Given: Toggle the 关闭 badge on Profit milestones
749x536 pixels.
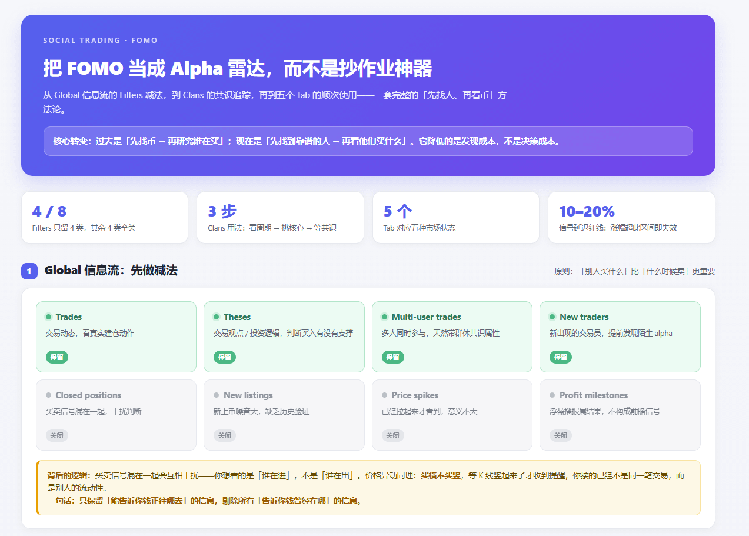Looking at the screenshot, I should pyautogui.click(x=561, y=435).
